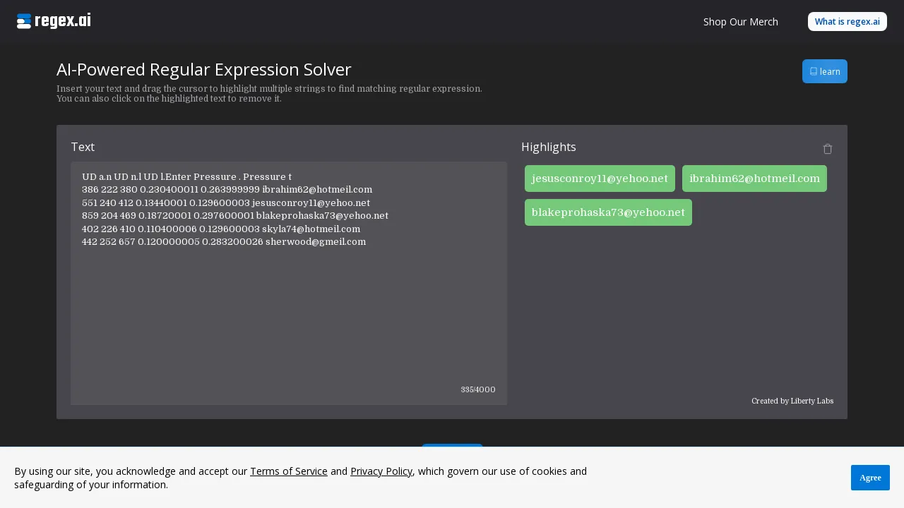Open the Privacy Policy link
Image resolution: width=904 pixels, height=508 pixels.
click(x=381, y=471)
